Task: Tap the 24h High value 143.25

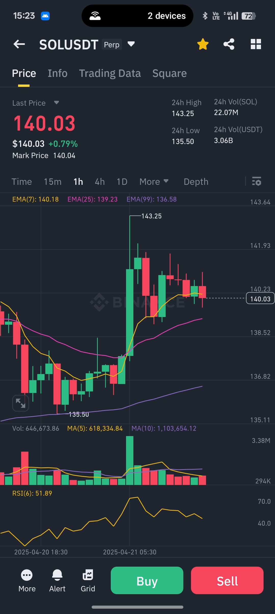Action: point(183,114)
